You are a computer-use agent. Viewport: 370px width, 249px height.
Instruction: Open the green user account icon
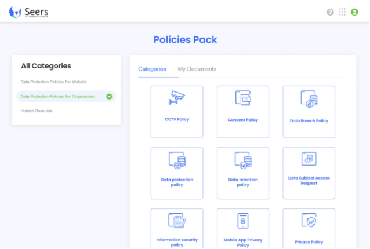click(x=354, y=12)
